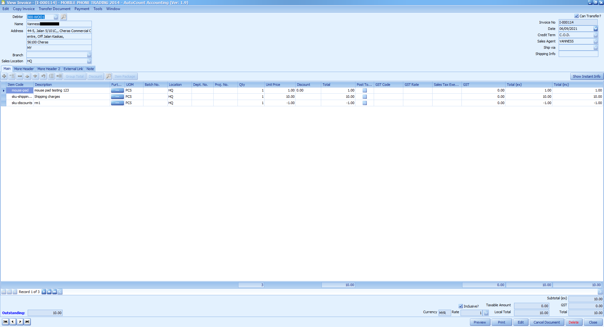Click the undo arrow in grid toolbar
604x327 pixels.
pos(43,76)
